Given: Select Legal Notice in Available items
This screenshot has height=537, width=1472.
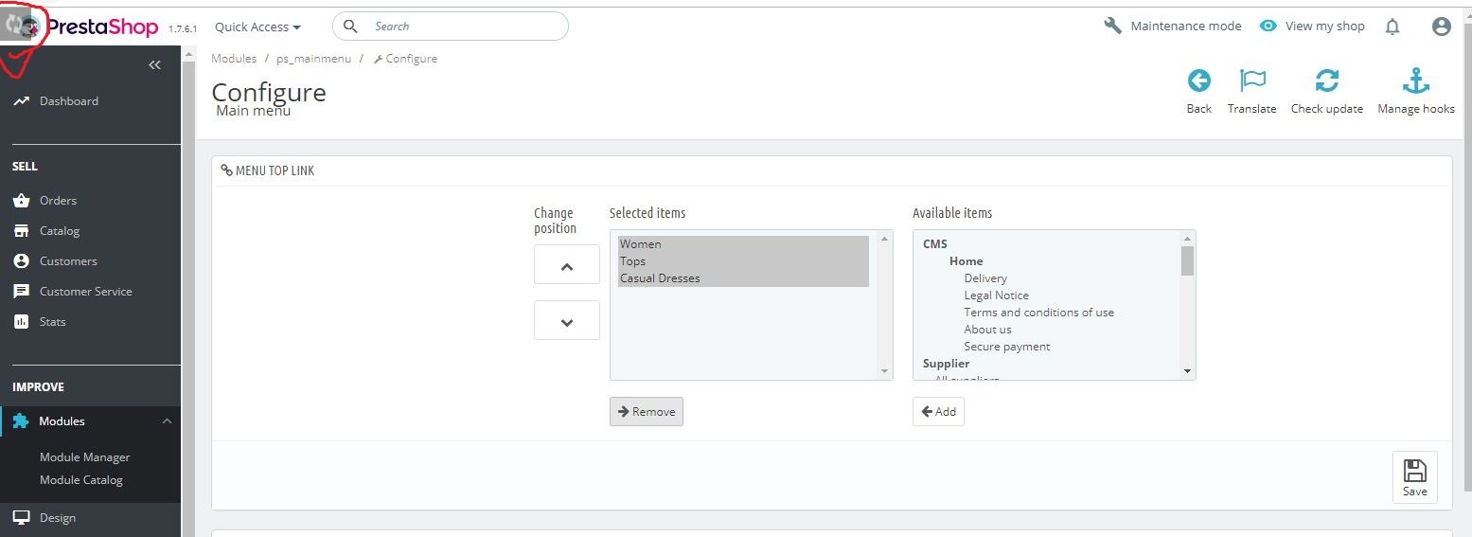Looking at the screenshot, I should point(996,295).
